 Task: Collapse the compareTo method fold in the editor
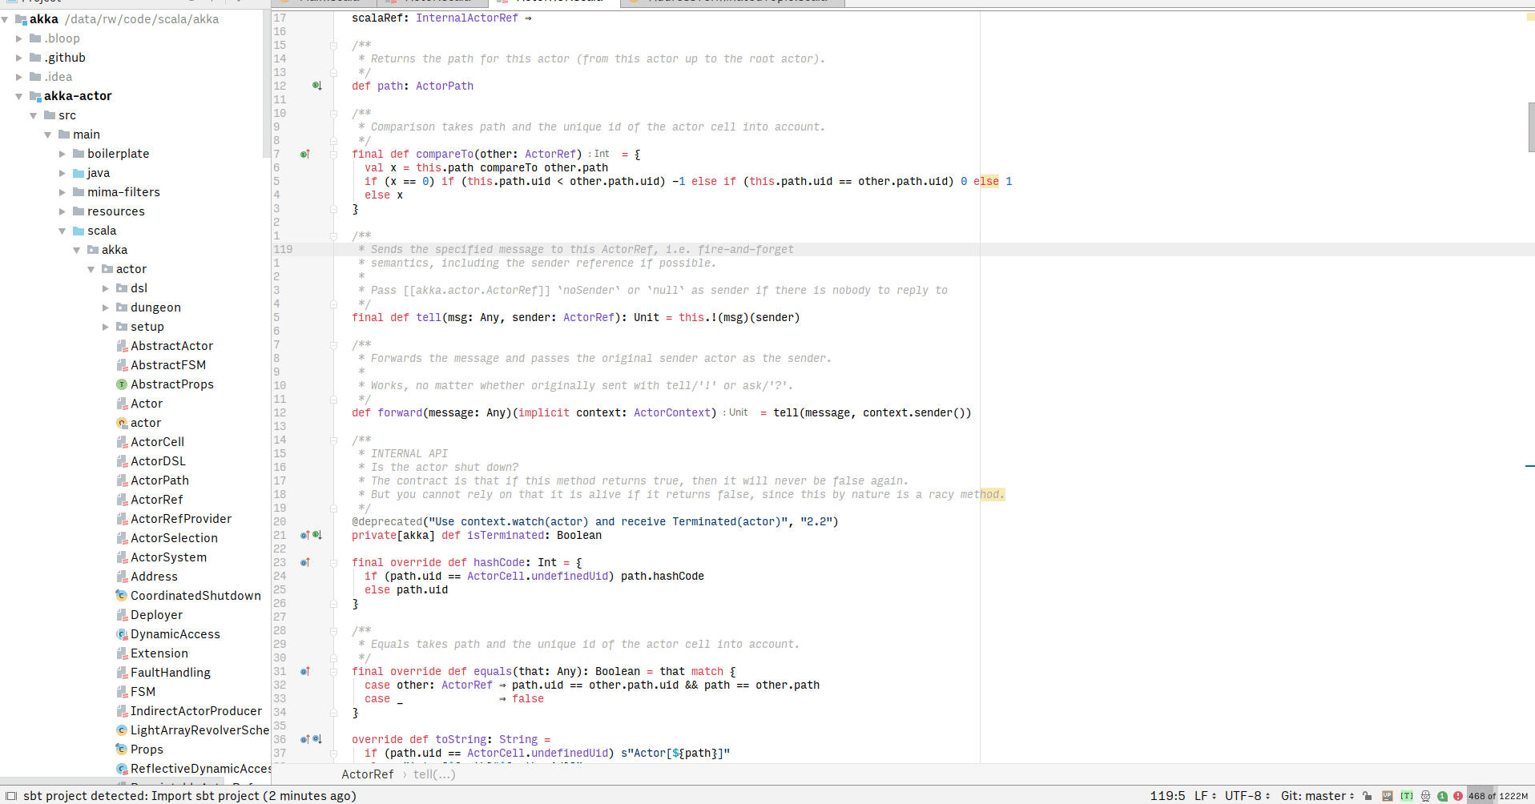point(333,154)
